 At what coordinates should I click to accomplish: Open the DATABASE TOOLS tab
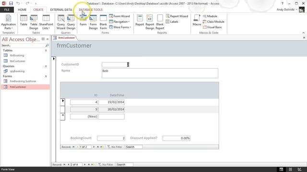coord(91,10)
